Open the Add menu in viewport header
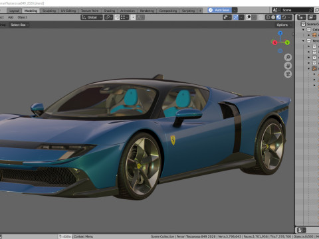Viewport: 319px width, 239px height. tap(11, 17)
